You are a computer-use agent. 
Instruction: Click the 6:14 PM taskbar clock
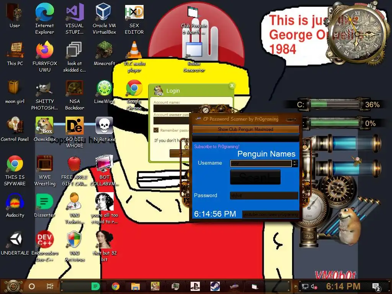pos(343,286)
